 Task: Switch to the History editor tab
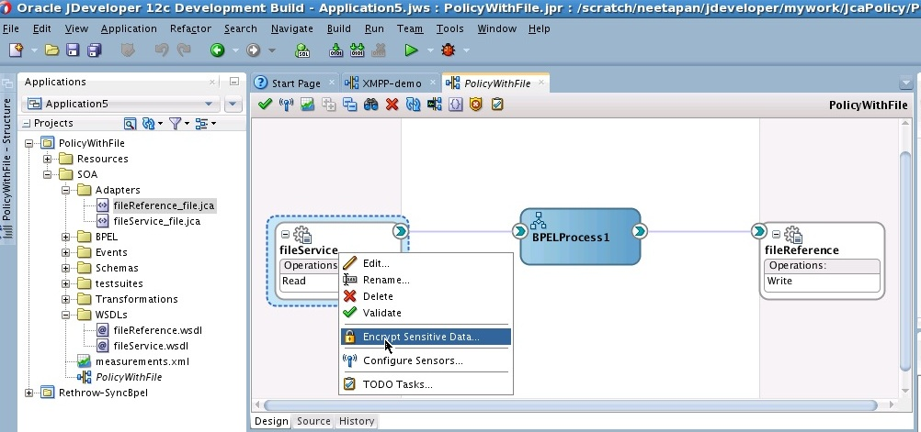(356, 421)
